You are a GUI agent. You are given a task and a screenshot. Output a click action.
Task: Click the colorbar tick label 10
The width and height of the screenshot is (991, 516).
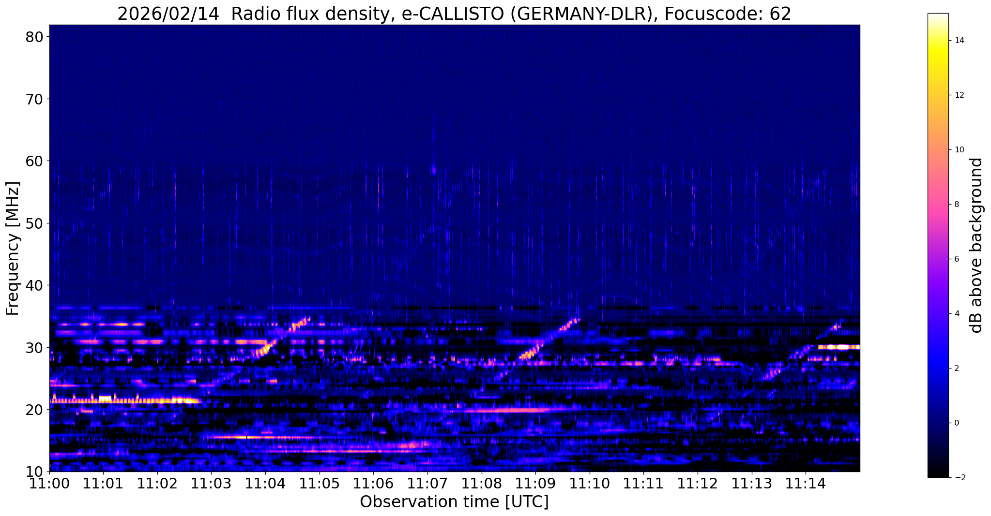pos(959,150)
